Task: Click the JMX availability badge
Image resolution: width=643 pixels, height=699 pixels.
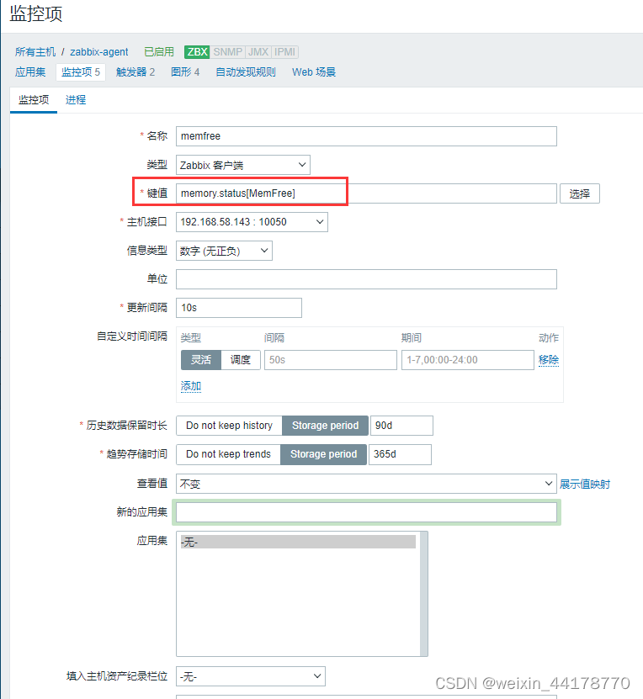Action: [258, 52]
